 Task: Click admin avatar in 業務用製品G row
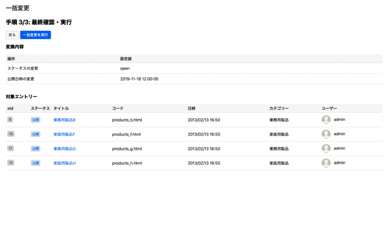coord(326,149)
